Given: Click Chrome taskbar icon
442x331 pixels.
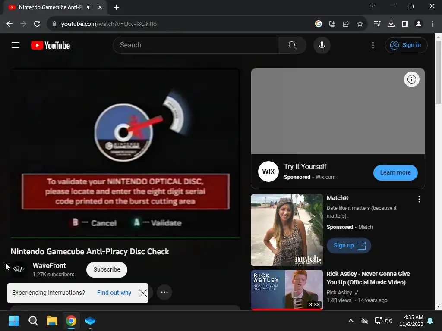Looking at the screenshot, I should (71, 321).
